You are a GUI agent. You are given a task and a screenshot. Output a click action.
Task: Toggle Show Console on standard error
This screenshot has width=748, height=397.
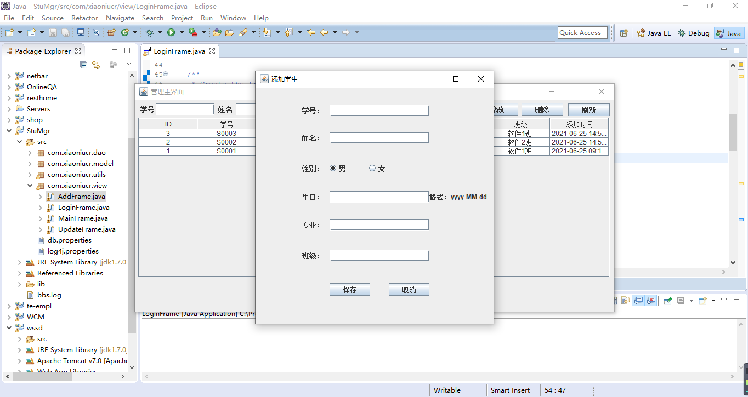[x=650, y=301]
